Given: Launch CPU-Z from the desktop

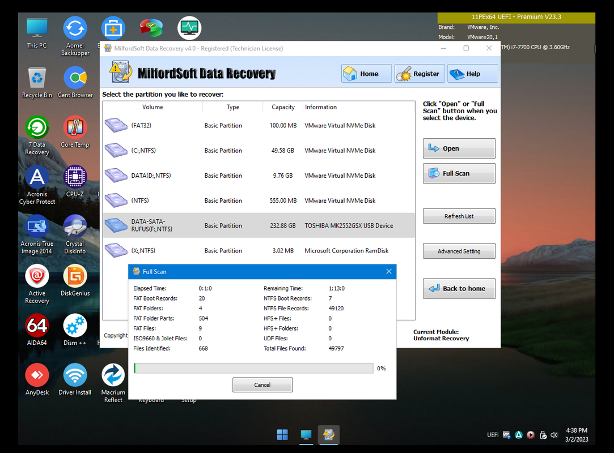Looking at the screenshot, I should (x=75, y=181).
